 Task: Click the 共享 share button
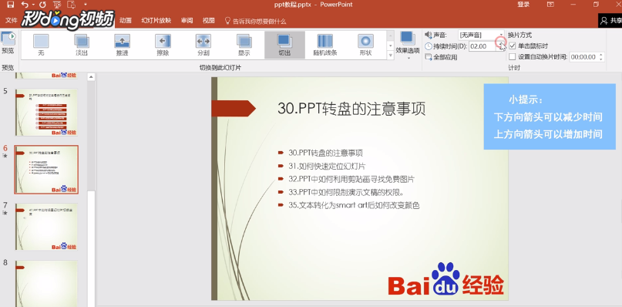click(x=611, y=21)
